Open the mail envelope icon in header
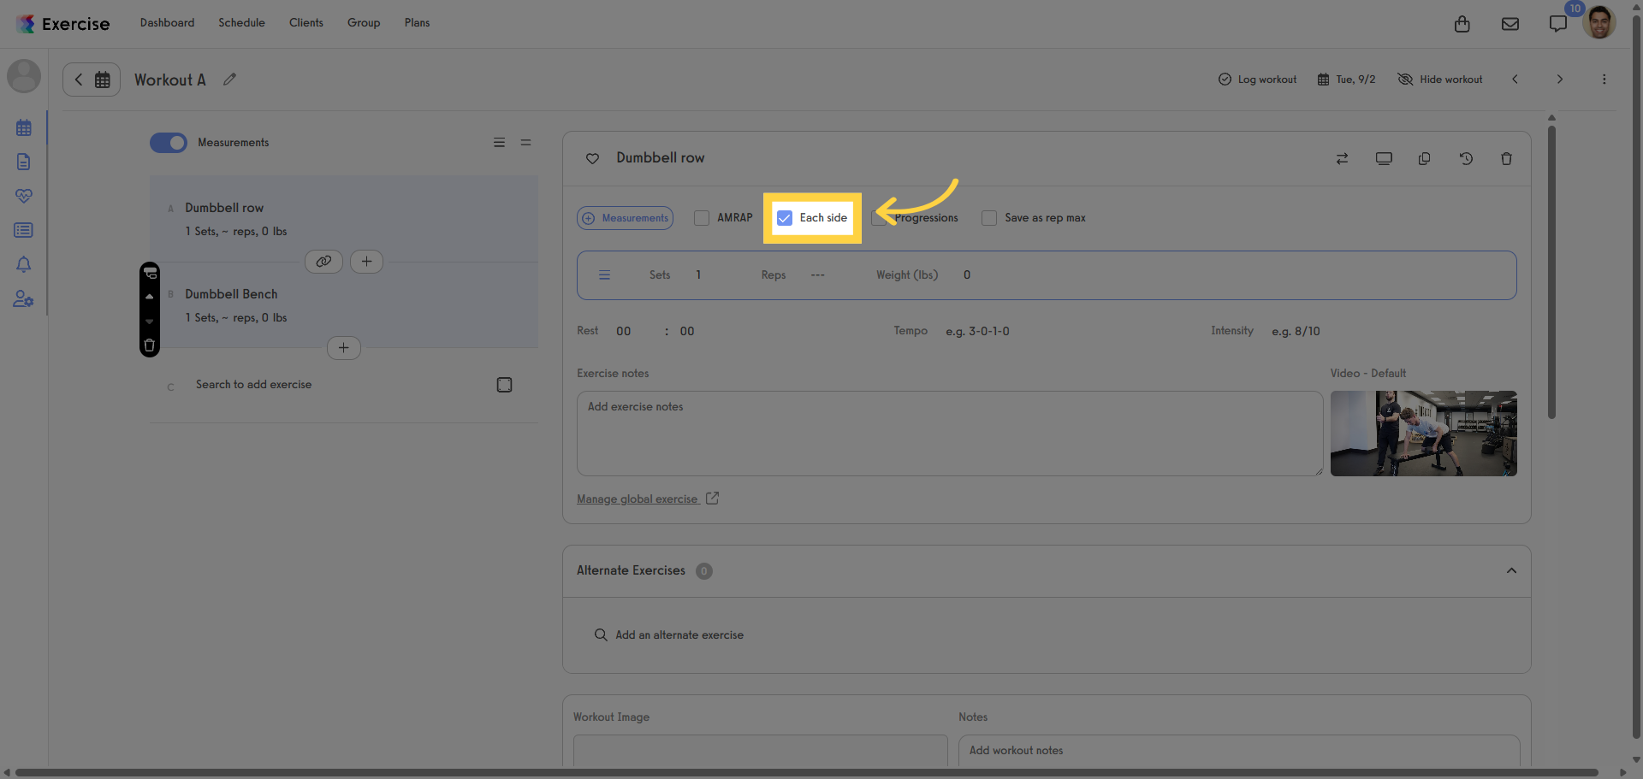 tap(1510, 24)
